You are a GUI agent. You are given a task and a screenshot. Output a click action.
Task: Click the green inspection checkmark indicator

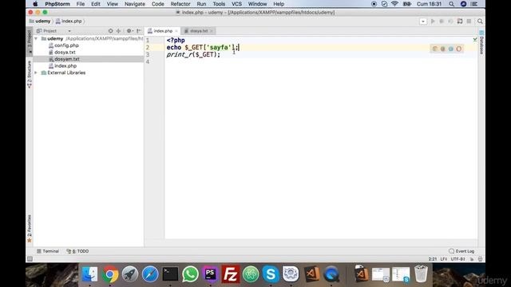click(475, 39)
